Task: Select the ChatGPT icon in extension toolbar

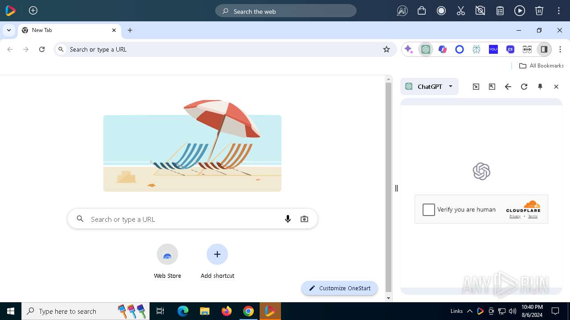Action: click(426, 49)
